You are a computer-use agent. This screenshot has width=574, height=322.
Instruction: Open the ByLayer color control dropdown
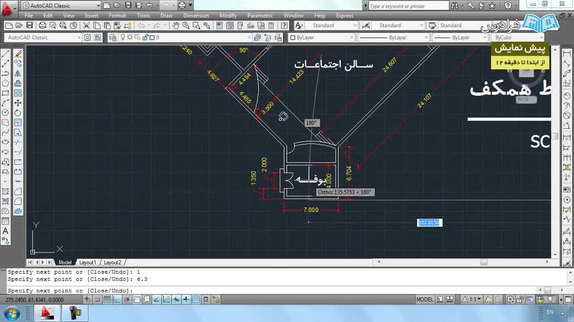(322, 38)
